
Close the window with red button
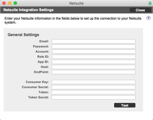pos(4,3)
